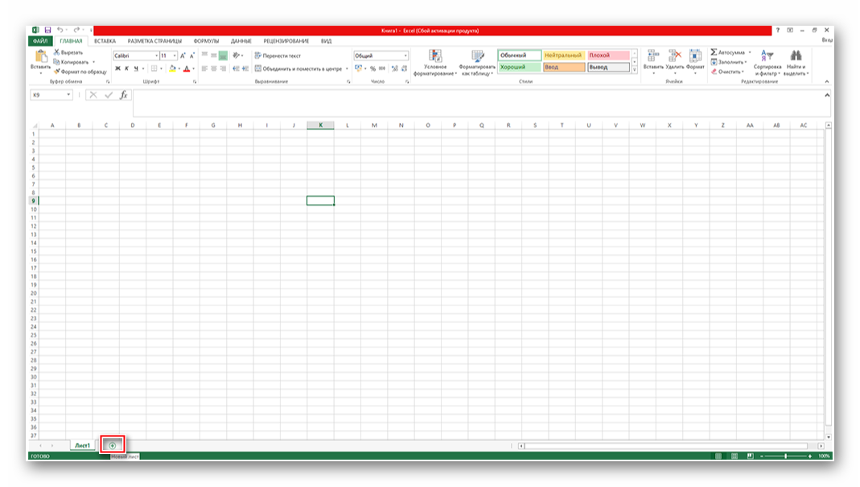Open number format dropdown showing Общий
Image resolution: width=860 pixels, height=487 pixels.
pos(405,56)
